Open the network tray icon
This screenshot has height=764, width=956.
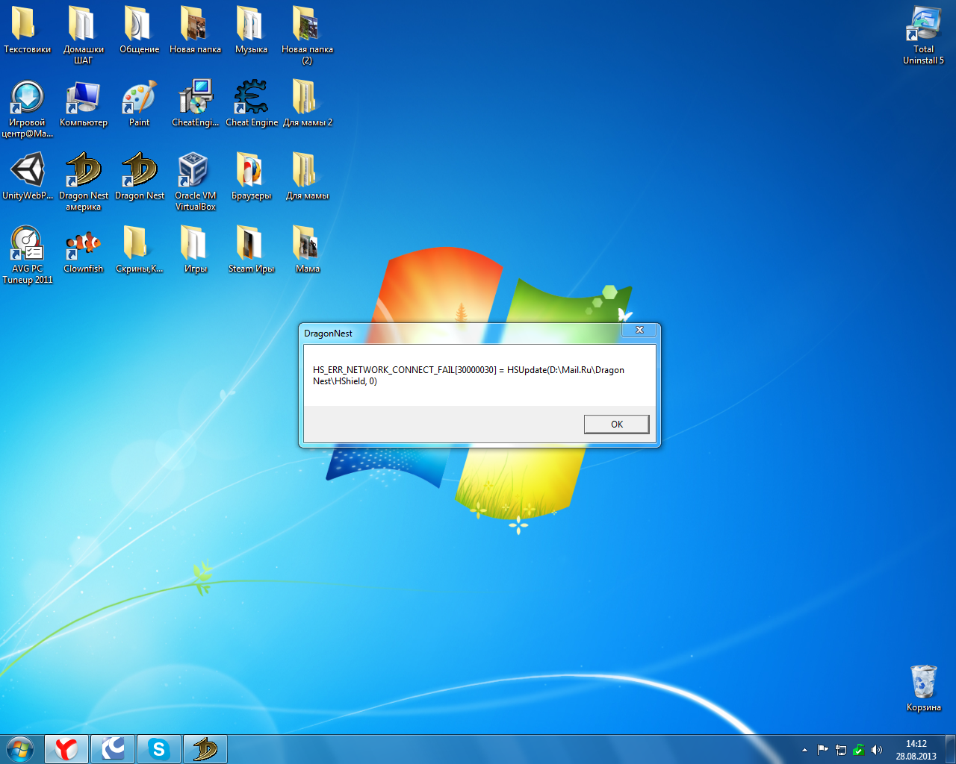pyautogui.click(x=841, y=750)
